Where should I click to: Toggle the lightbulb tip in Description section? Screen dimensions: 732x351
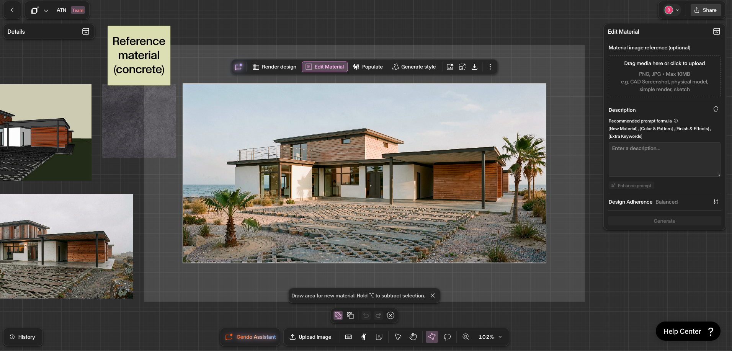pos(716,110)
